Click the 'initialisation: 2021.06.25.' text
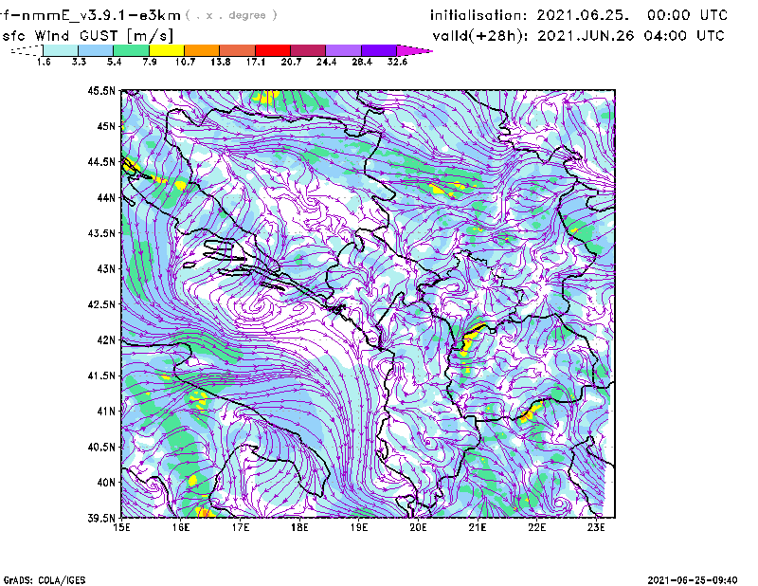The image size is (758, 586). pyautogui.click(x=530, y=15)
